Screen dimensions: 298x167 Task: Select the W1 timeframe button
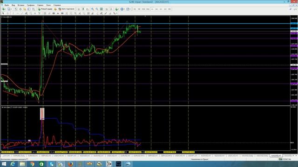[x=165, y=9]
